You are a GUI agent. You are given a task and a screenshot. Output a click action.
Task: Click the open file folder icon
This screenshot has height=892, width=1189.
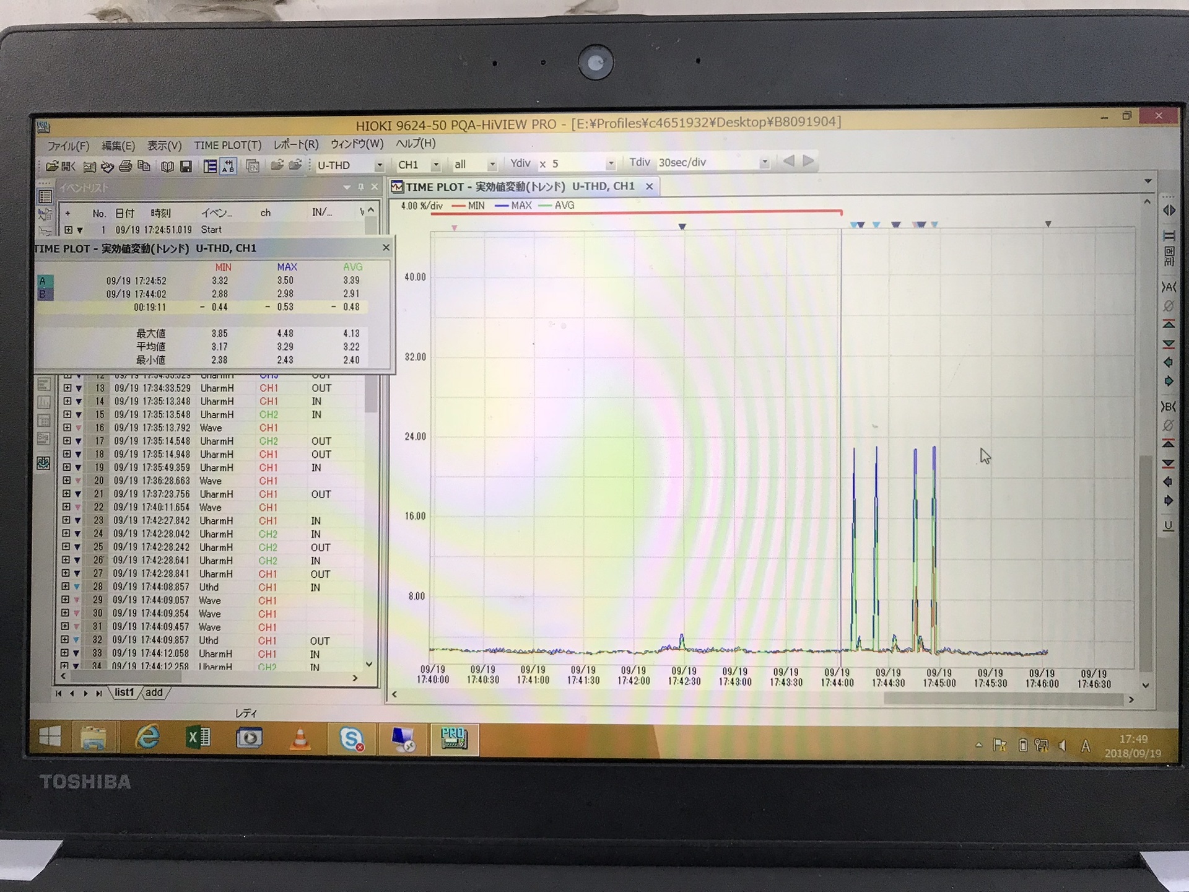[53, 166]
